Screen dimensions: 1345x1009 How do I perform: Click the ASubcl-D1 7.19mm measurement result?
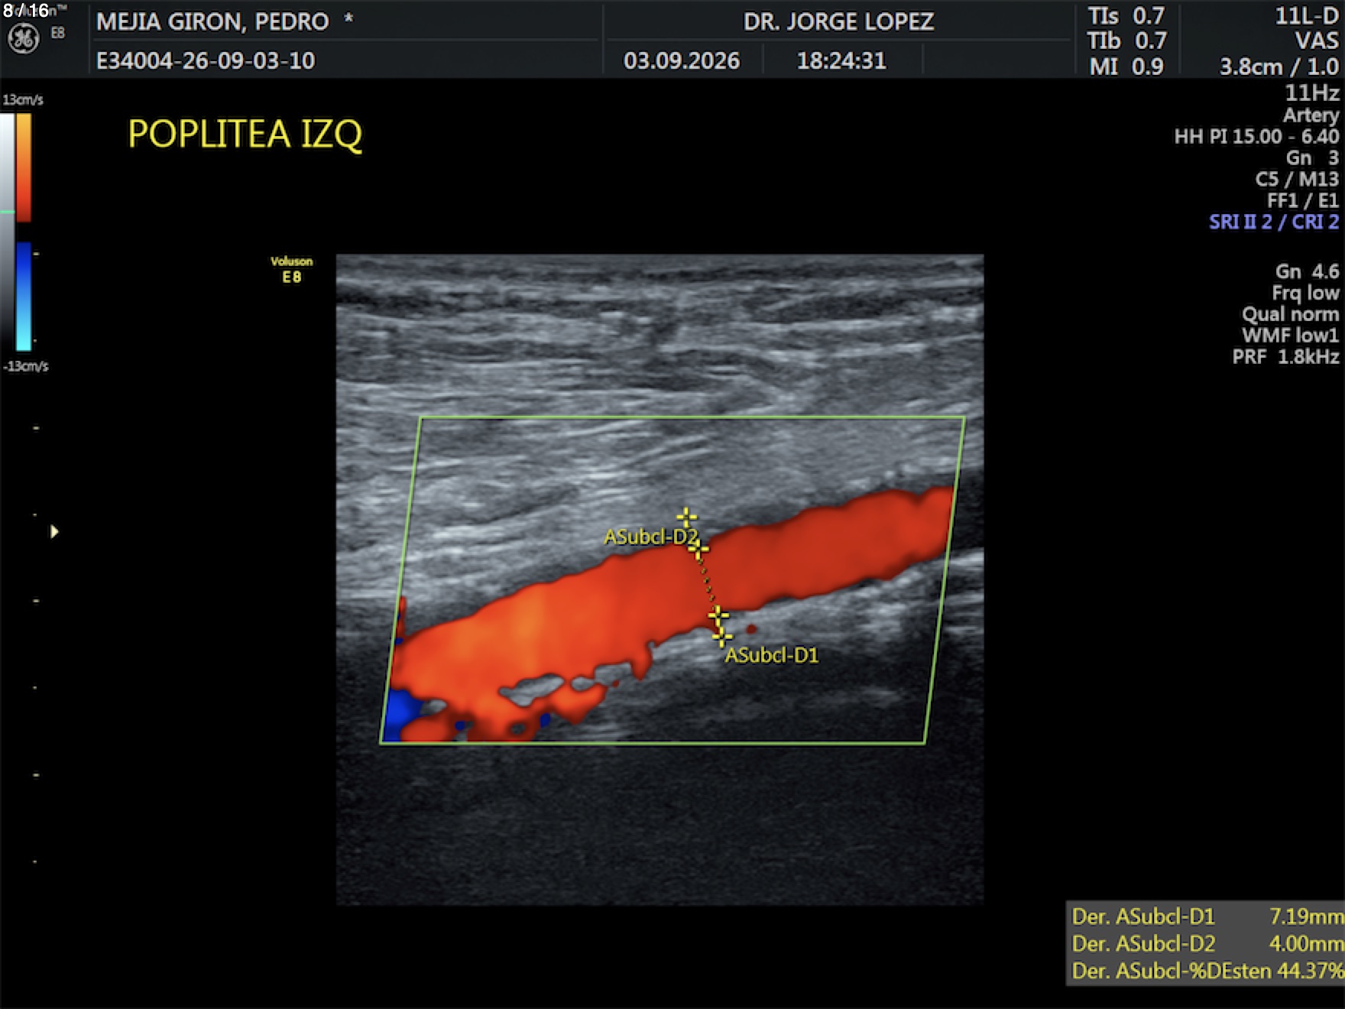pyautogui.click(x=1207, y=916)
